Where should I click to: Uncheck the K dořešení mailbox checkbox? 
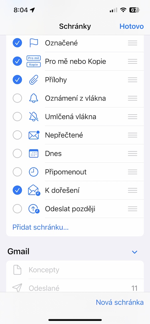click(x=17, y=191)
